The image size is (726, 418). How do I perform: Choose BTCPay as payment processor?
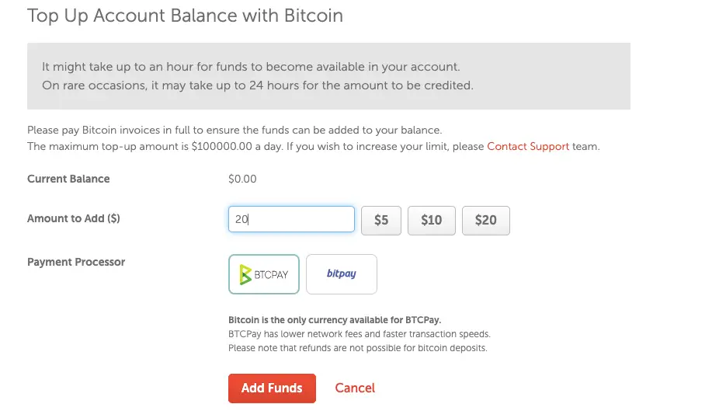click(x=264, y=274)
